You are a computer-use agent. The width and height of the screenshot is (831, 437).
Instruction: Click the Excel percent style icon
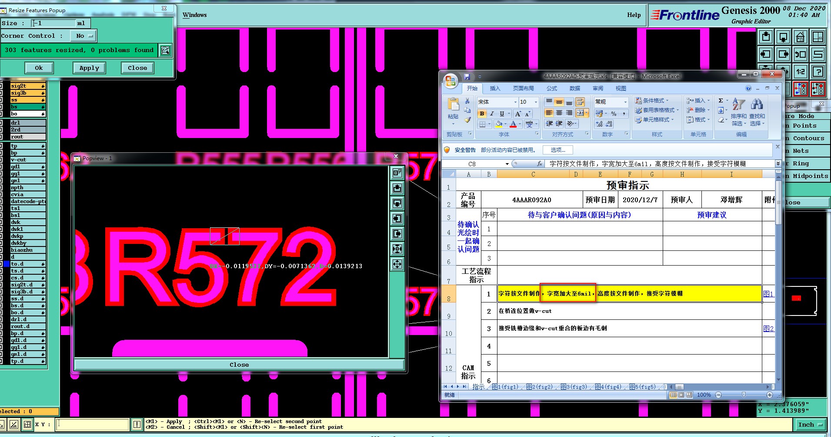click(614, 114)
